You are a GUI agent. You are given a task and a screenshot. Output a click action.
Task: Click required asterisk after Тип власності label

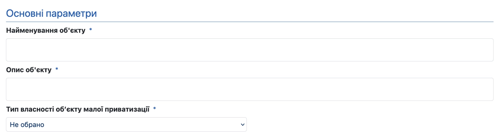tap(155, 109)
